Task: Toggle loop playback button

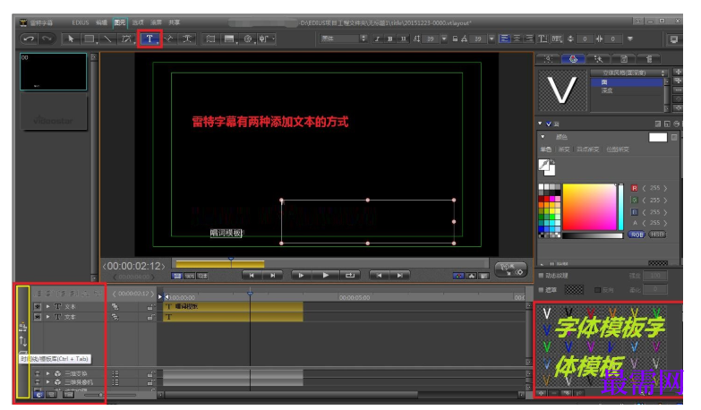Action: (x=350, y=276)
